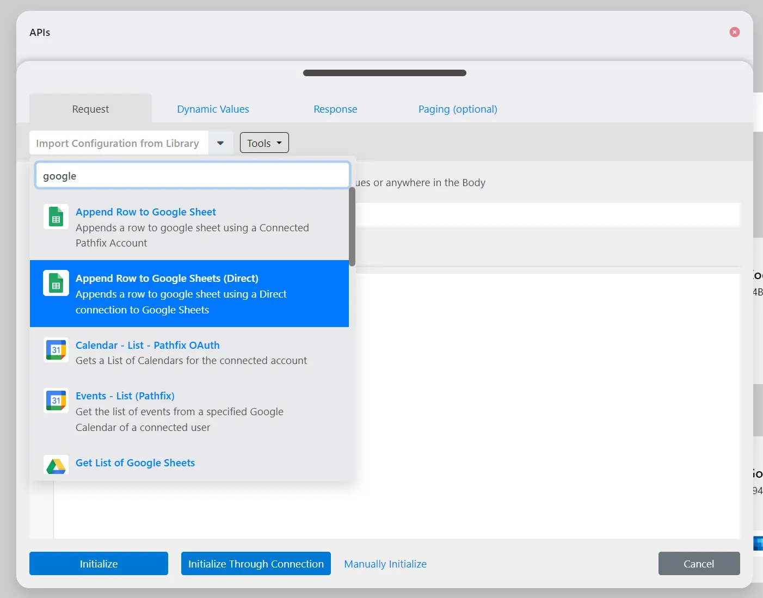Choose 'Append Row to Google Sheets (Direct)'

[x=189, y=293]
